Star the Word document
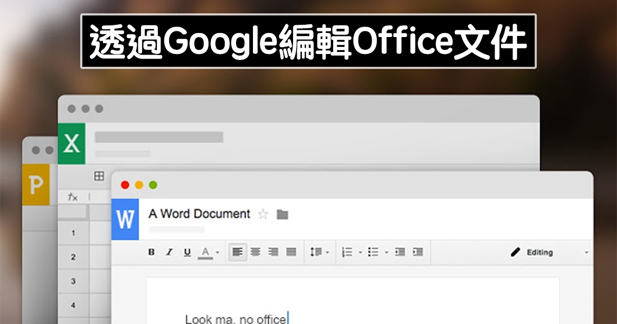The height and width of the screenshot is (324, 617). coord(263,214)
